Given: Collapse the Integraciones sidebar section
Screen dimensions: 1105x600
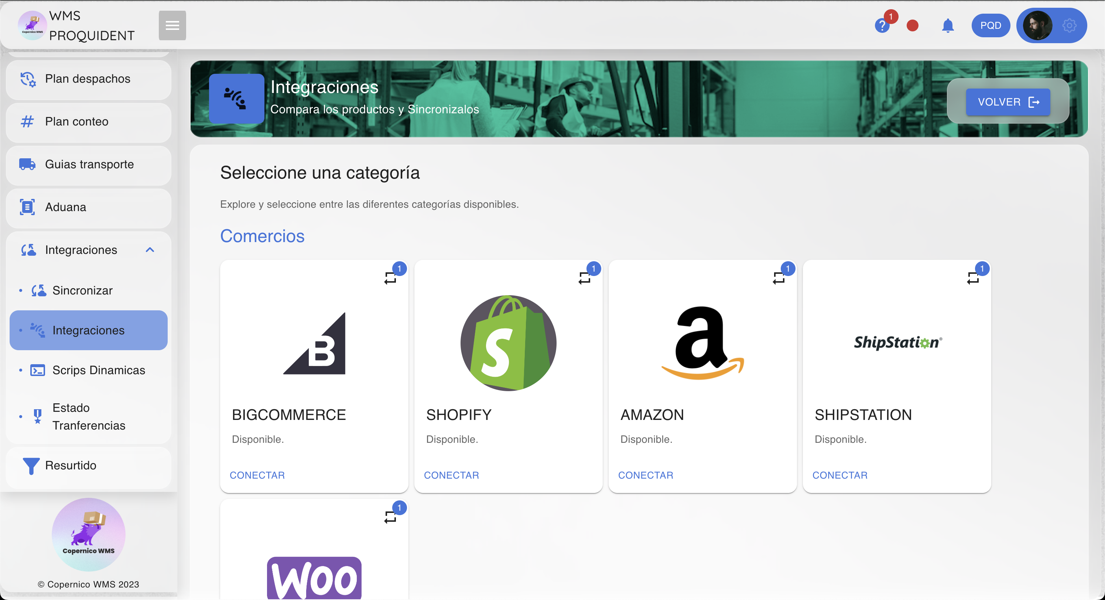Looking at the screenshot, I should (150, 250).
